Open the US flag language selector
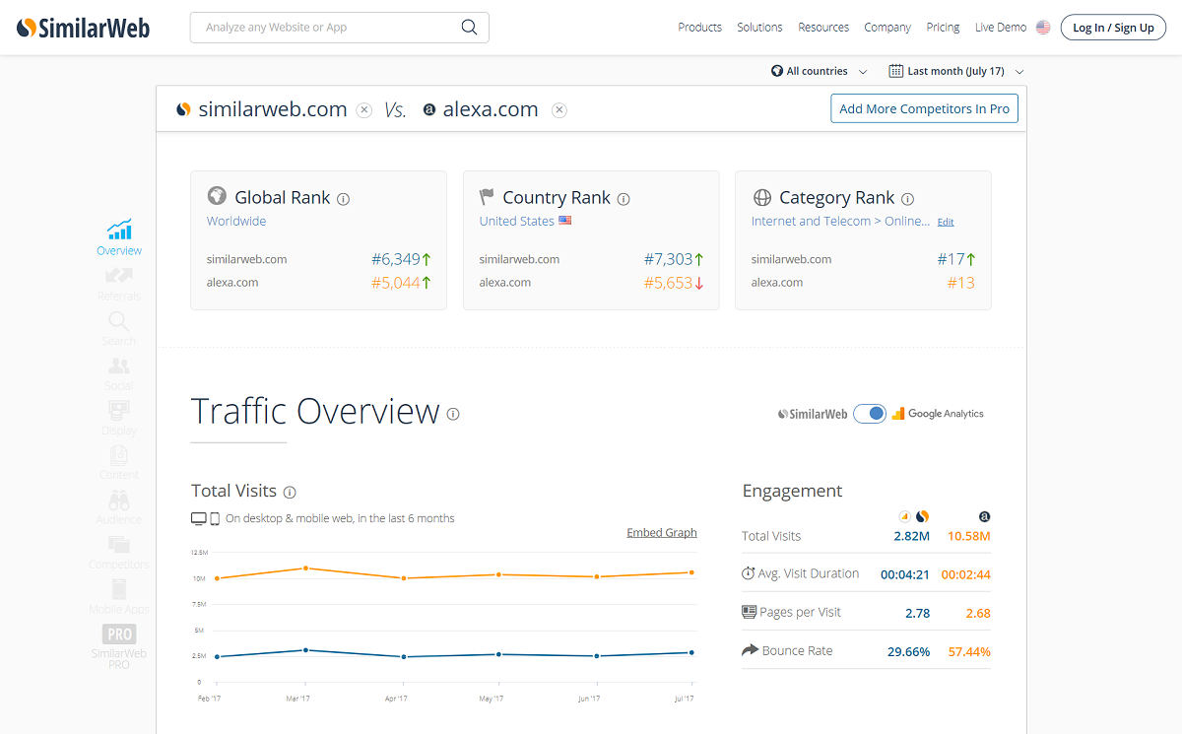The image size is (1182, 734). tap(1043, 28)
